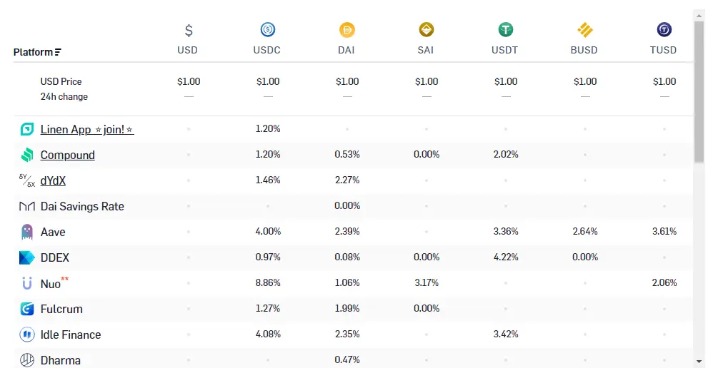This screenshot has height=368, width=708.
Task: Click the Fulcrum platform name
Action: [x=61, y=310]
